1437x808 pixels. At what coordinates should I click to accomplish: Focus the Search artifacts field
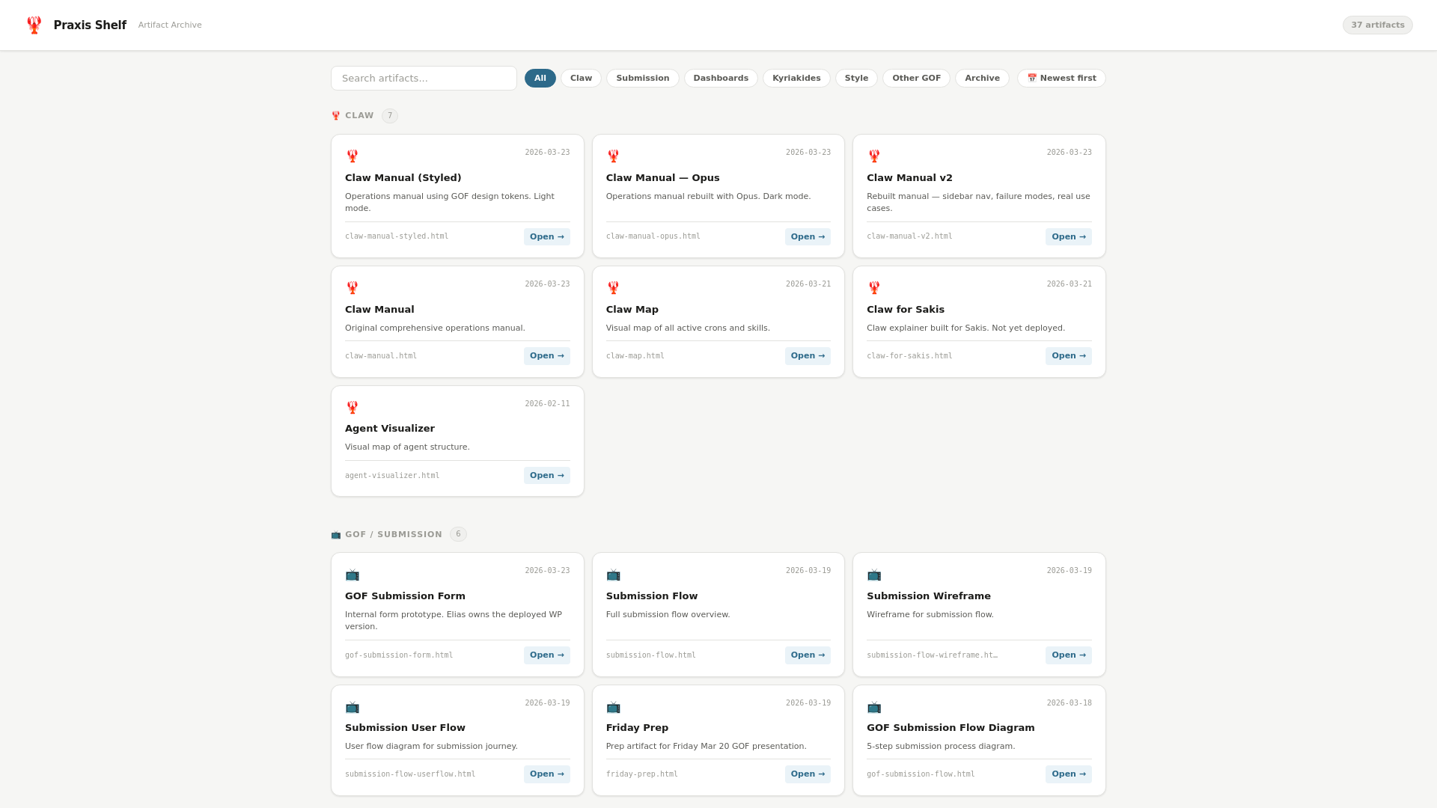click(424, 79)
